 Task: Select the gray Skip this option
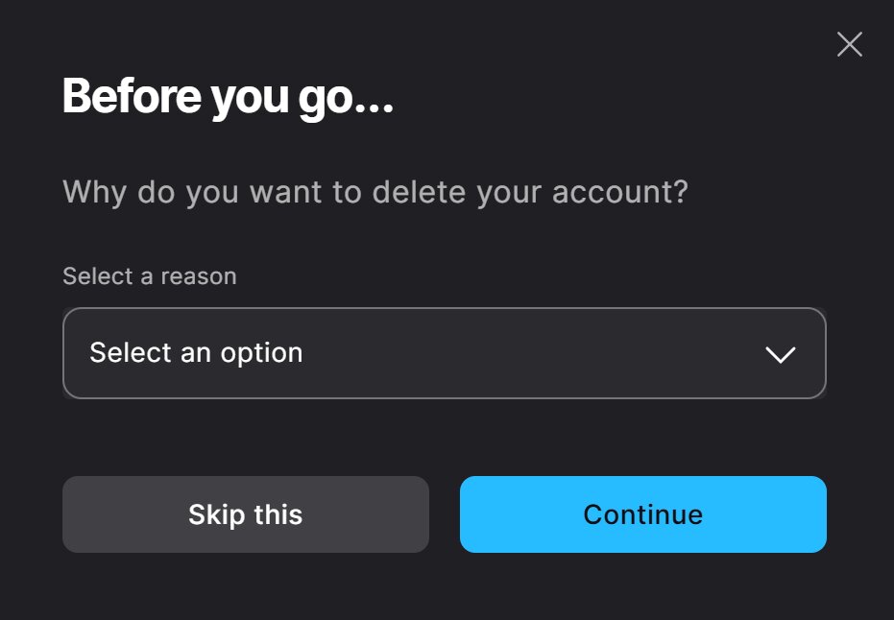[x=245, y=514]
